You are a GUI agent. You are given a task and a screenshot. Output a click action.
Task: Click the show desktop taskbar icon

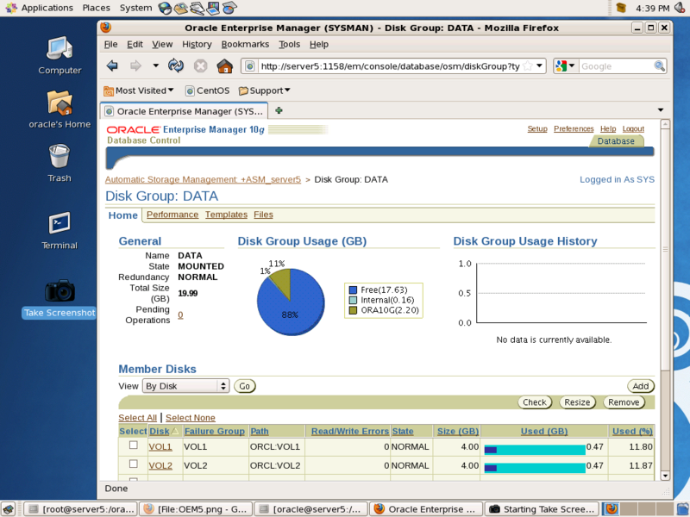click(x=8, y=509)
